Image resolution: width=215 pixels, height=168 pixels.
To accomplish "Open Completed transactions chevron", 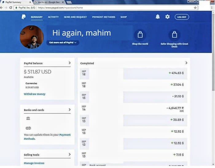I will click(186, 63).
